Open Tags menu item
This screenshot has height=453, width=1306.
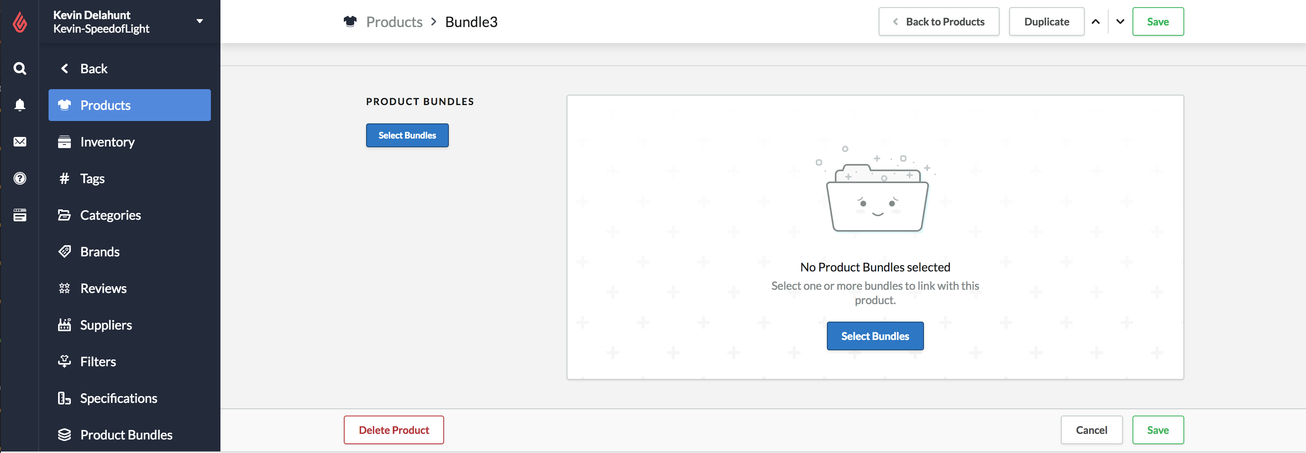130,179
